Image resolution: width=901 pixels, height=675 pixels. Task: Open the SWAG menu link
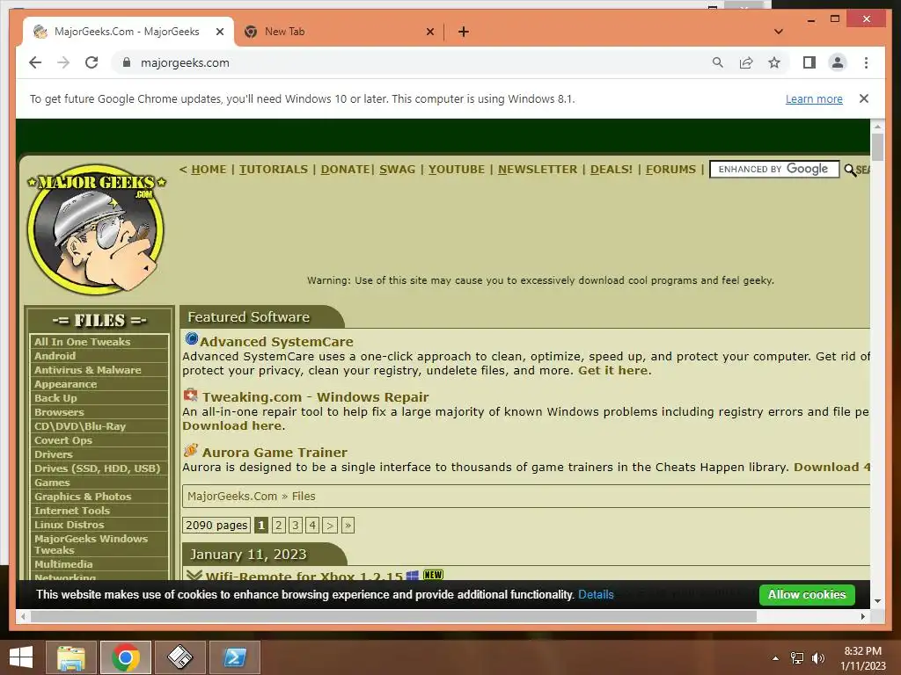pyautogui.click(x=397, y=170)
